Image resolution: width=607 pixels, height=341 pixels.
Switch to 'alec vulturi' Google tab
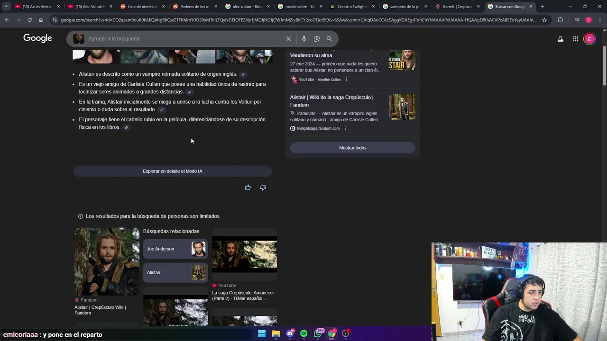[x=247, y=7]
